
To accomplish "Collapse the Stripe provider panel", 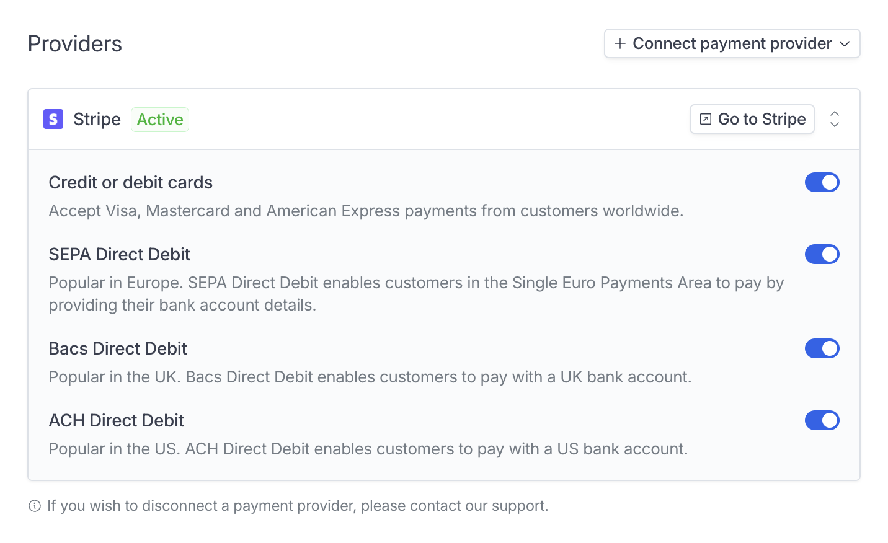I will tap(835, 119).
